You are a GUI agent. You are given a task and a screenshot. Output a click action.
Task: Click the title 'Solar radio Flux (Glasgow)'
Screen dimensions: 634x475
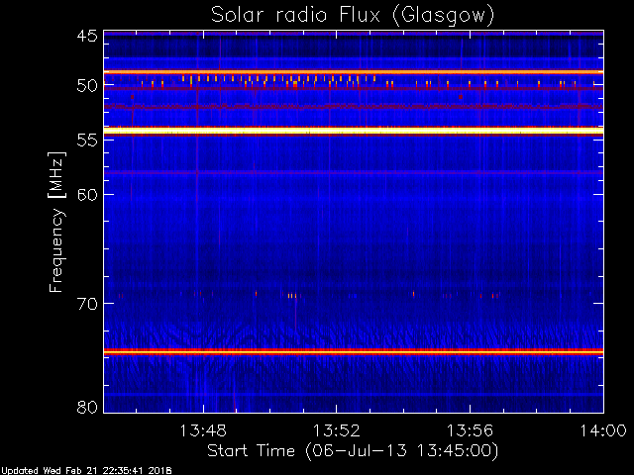point(353,16)
